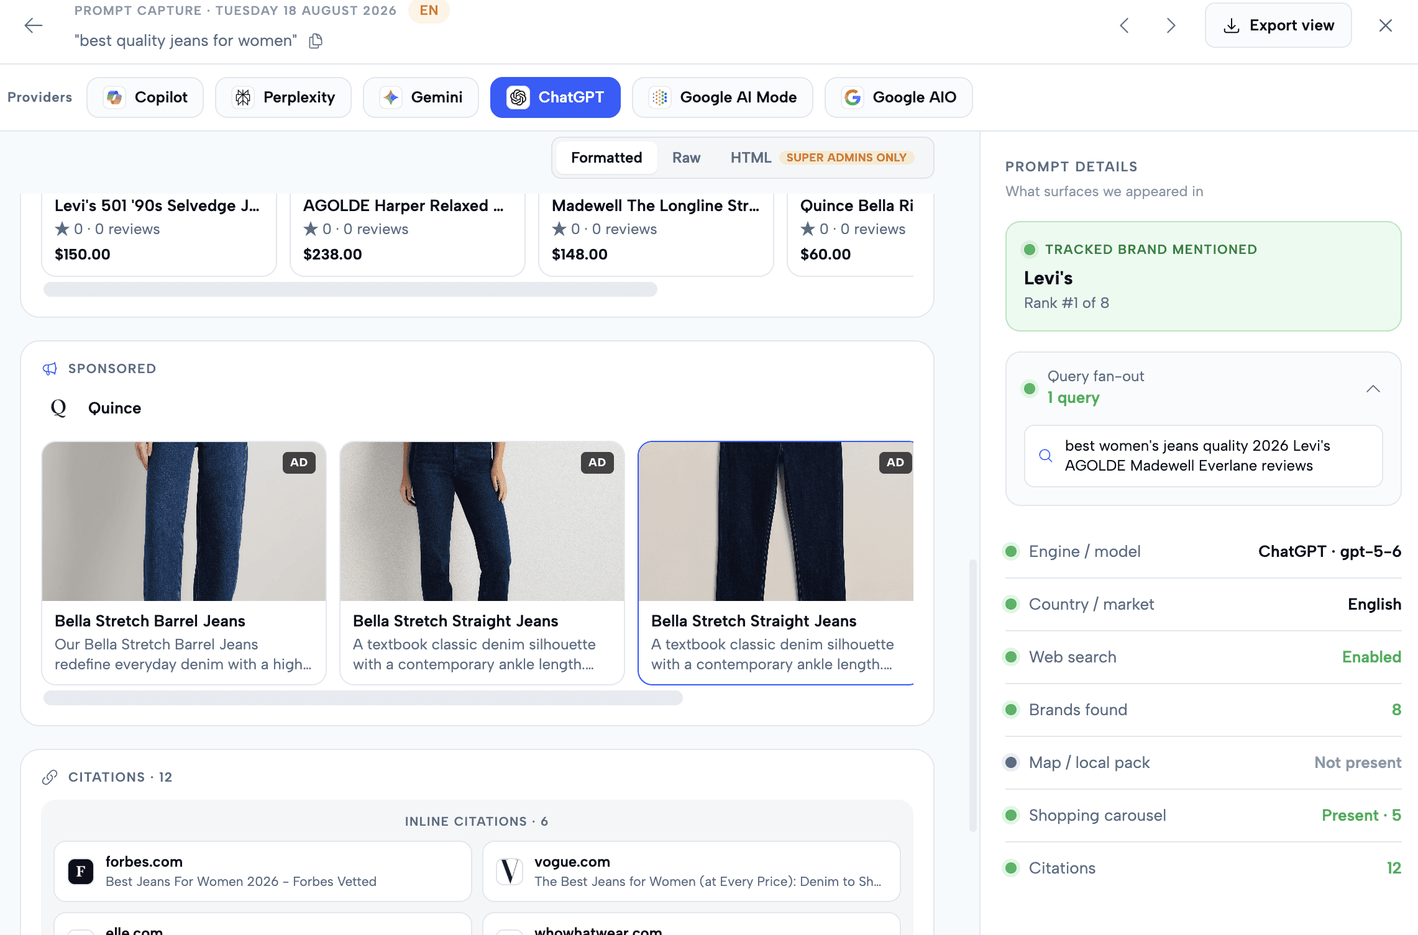
Task: Select the Google AI Mode provider tab
Action: tap(723, 97)
